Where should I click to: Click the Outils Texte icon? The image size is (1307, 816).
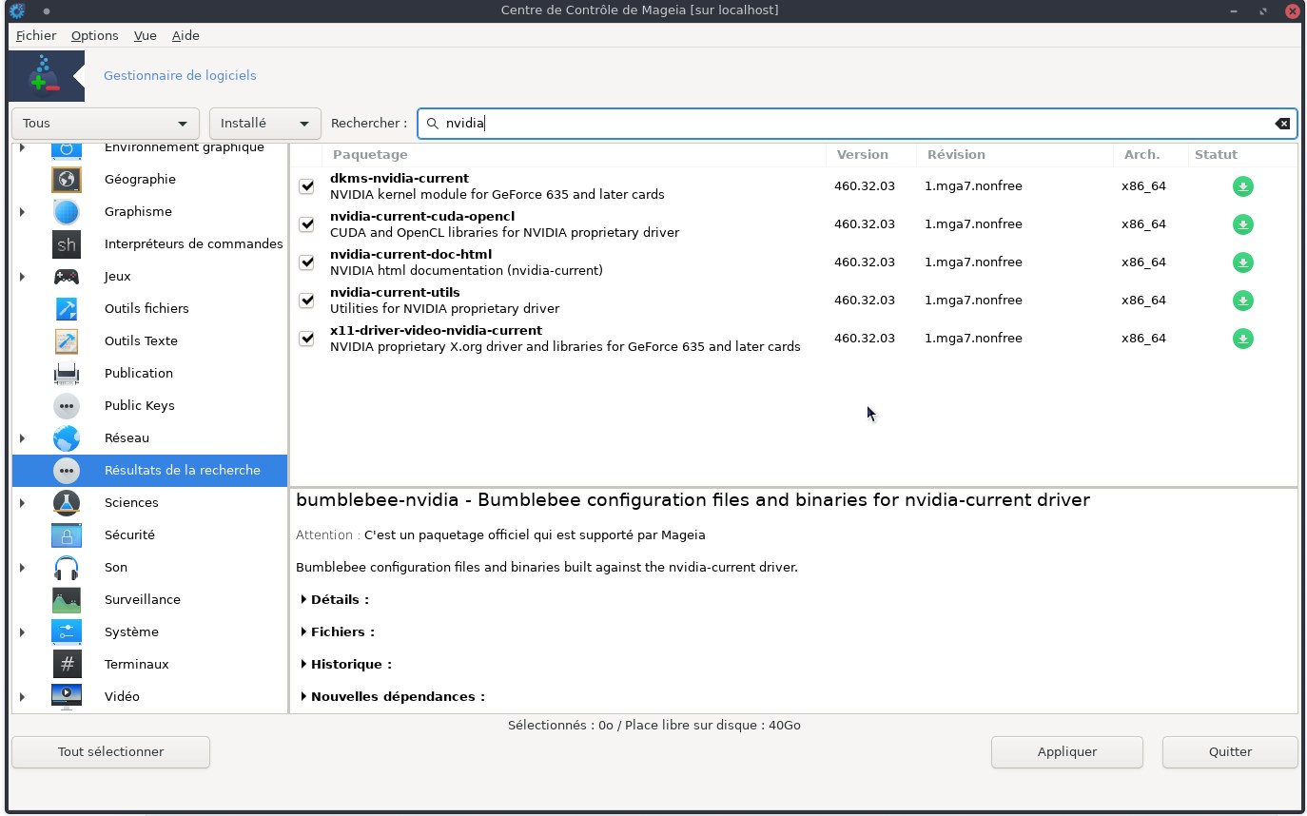click(x=67, y=340)
